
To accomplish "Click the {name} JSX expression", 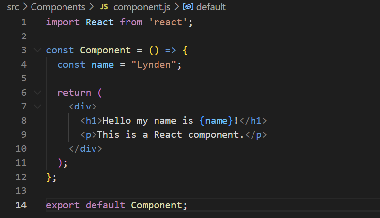I will (216, 121).
